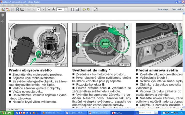
Task: Show page thumbnails panel in sidebar
Action: pyautogui.click(x=3, y=15)
